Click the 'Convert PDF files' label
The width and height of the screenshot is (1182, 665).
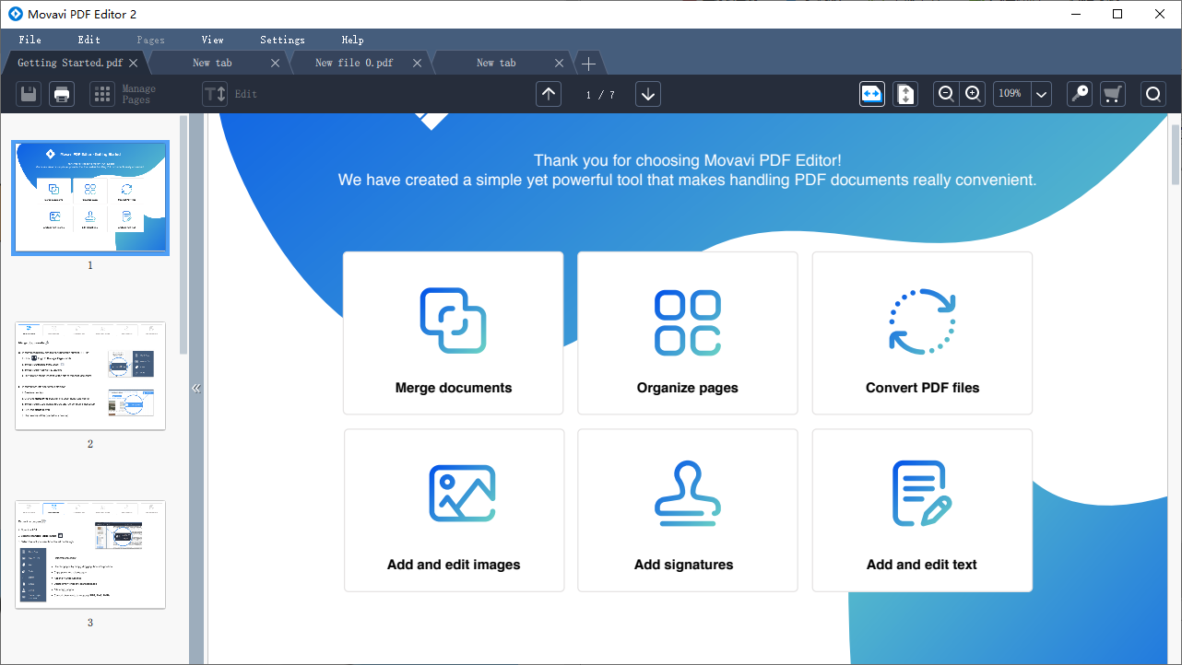tap(922, 388)
